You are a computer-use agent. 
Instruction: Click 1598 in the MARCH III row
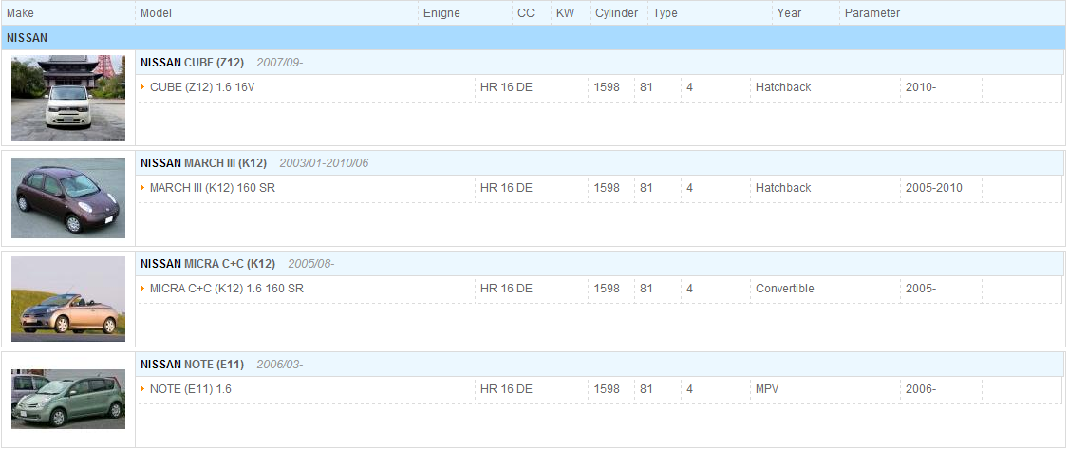pyautogui.click(x=607, y=188)
